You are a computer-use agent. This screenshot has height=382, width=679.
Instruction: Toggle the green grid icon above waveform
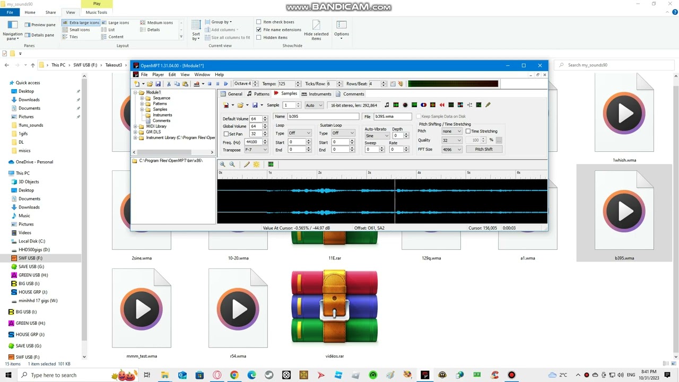271,164
